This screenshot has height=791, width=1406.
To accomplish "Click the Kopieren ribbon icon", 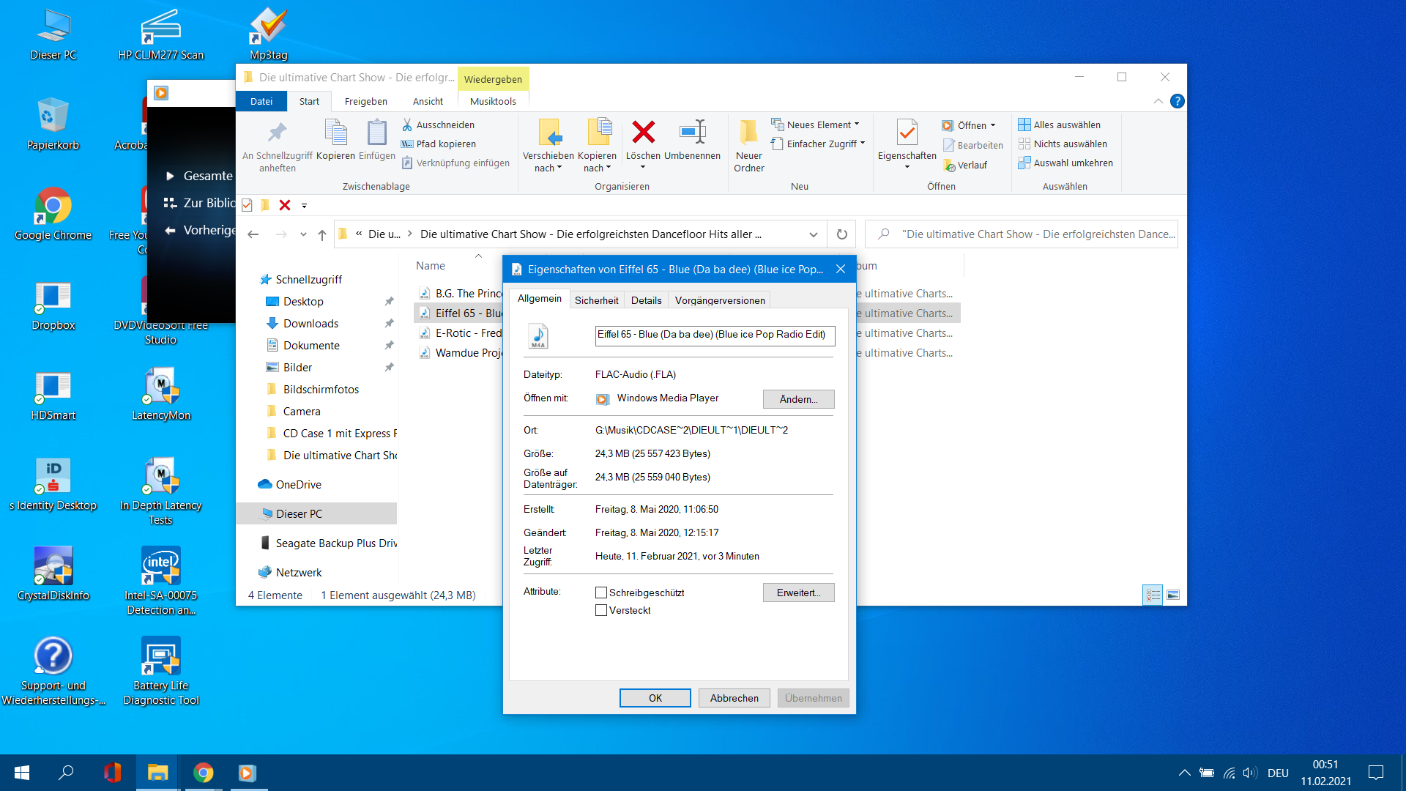I will point(335,140).
